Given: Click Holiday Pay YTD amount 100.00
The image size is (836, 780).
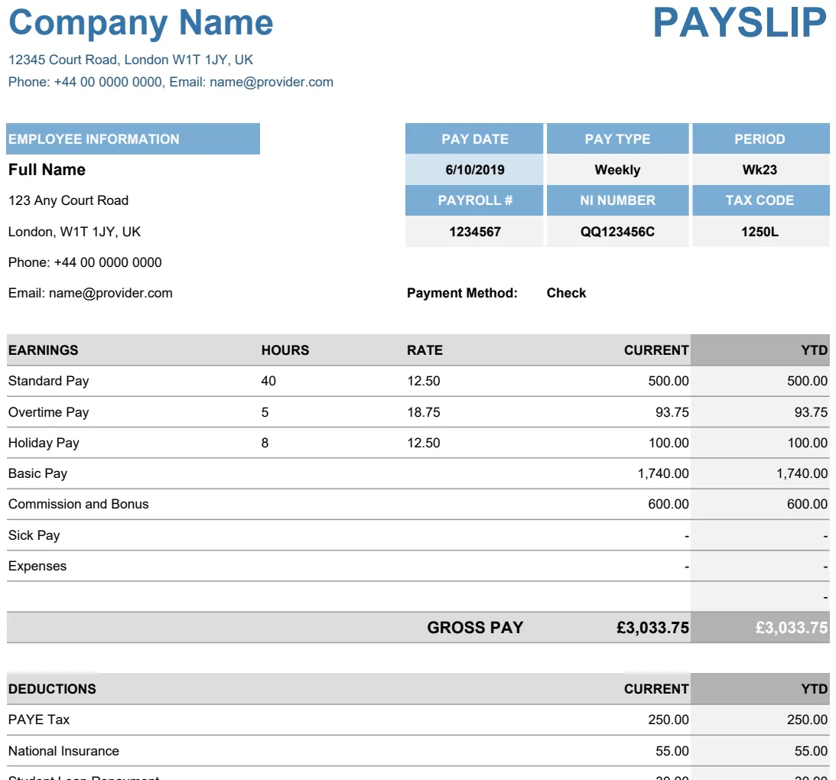Looking at the screenshot, I should point(807,443).
